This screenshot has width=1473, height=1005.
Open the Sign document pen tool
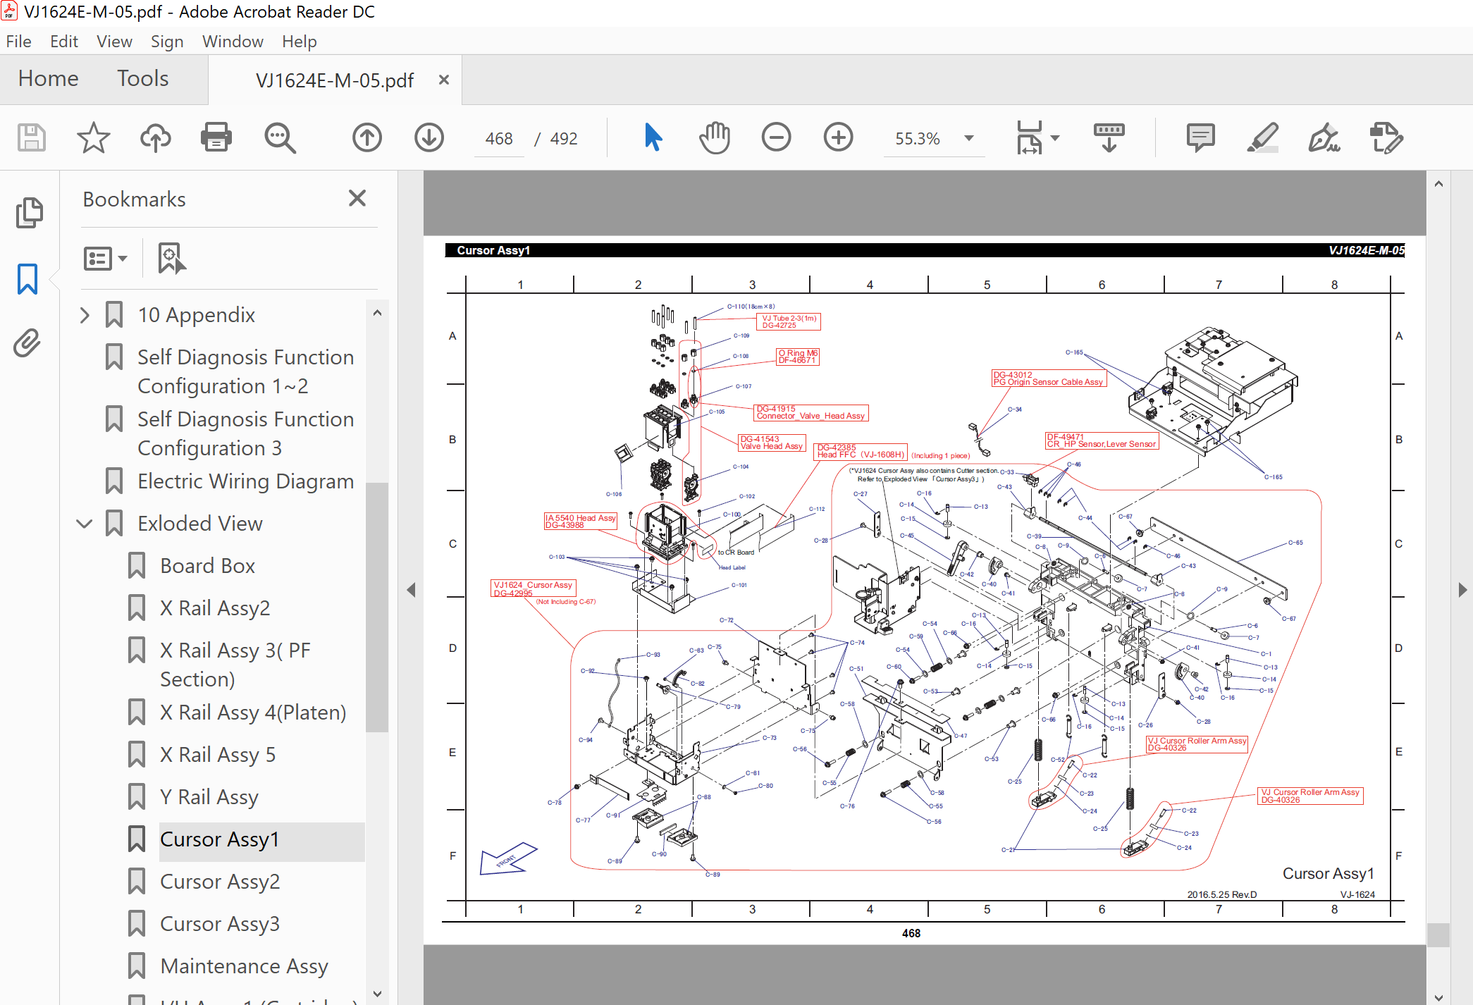[1324, 137]
